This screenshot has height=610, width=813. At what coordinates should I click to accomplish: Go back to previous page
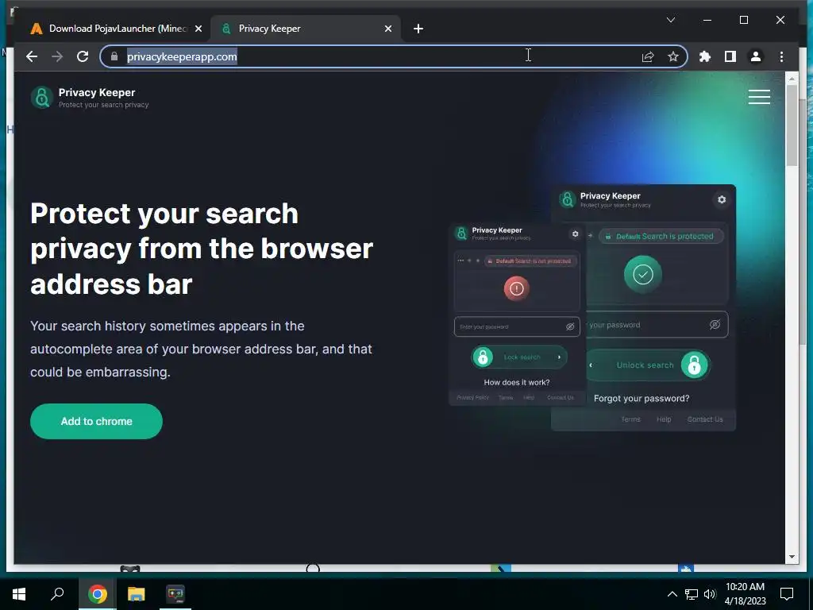point(32,56)
